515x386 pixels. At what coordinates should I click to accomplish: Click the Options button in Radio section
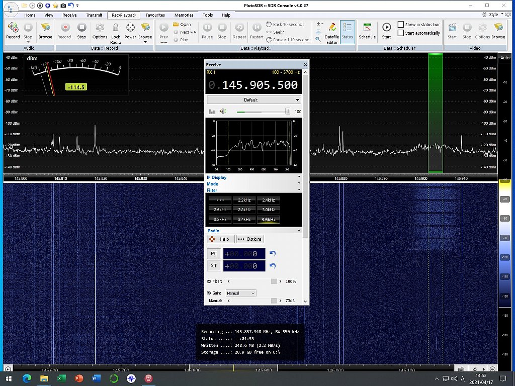[250, 239]
